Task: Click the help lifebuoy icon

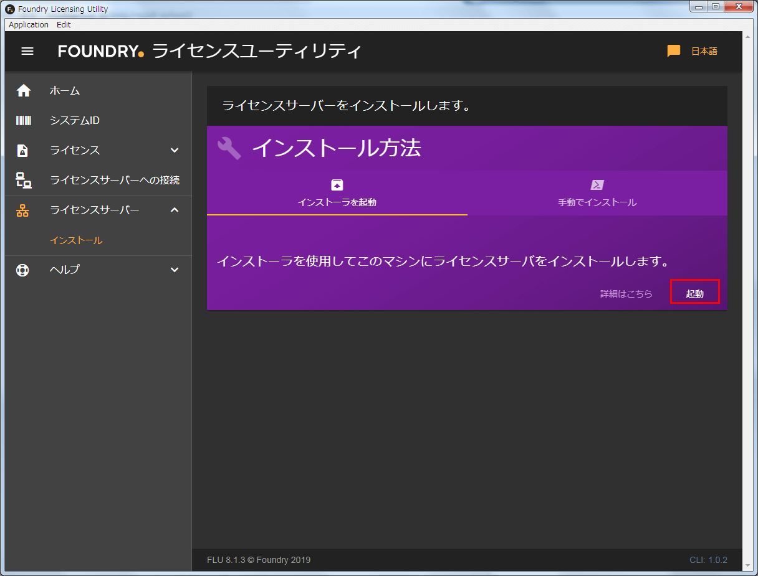Action: (23, 270)
